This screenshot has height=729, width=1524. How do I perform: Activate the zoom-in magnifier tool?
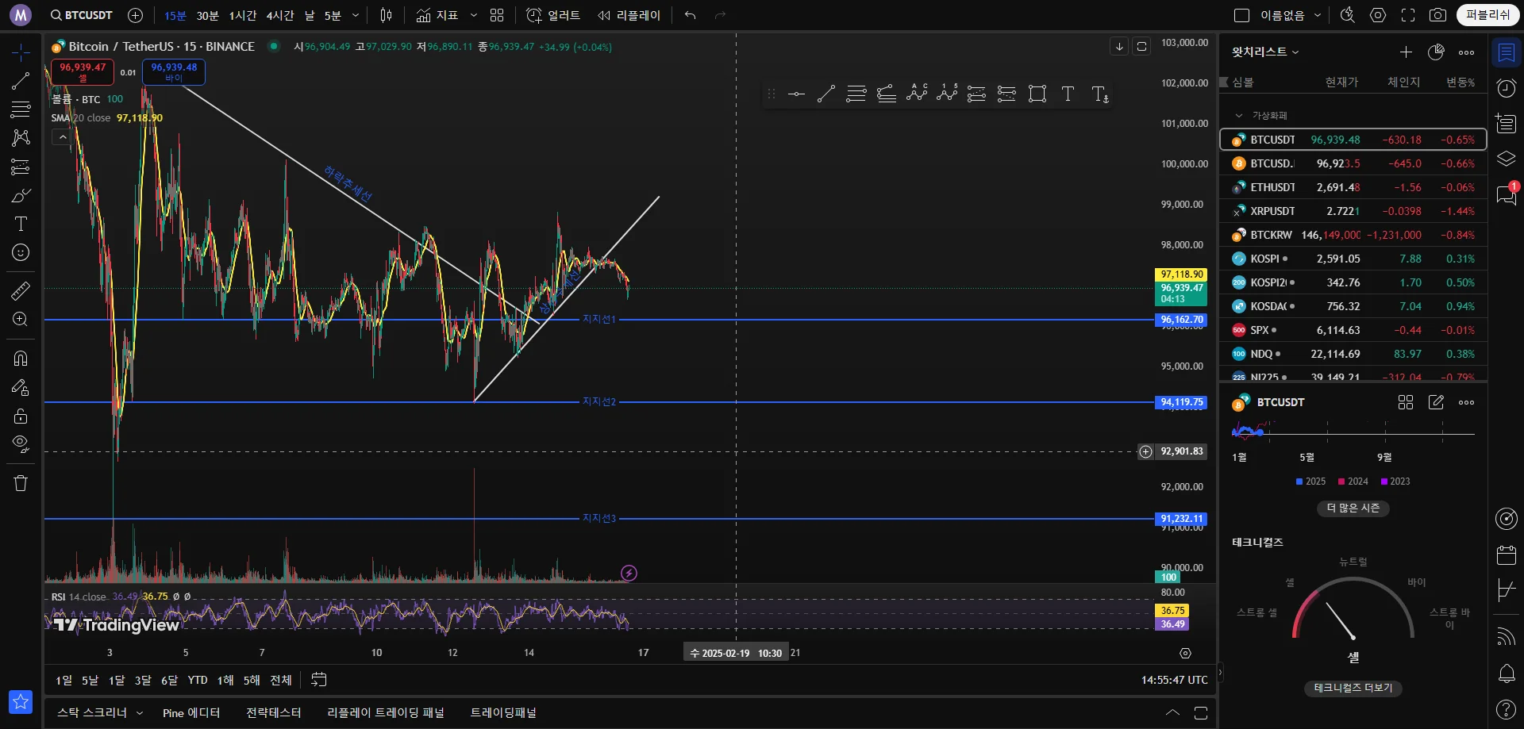point(21,319)
